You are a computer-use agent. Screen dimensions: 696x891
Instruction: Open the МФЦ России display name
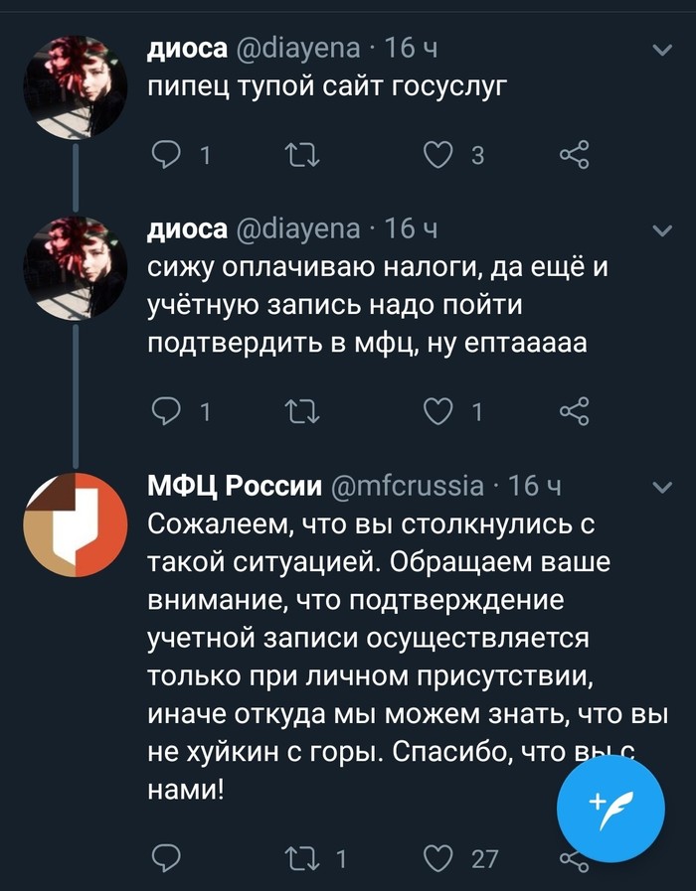(235, 486)
